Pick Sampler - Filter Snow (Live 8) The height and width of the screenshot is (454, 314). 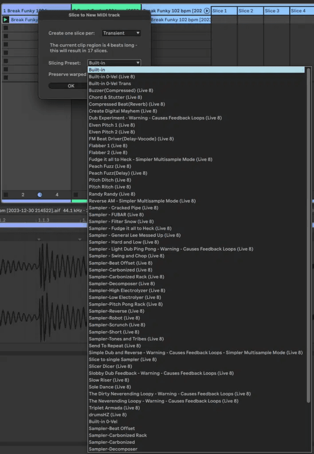[196, 222]
